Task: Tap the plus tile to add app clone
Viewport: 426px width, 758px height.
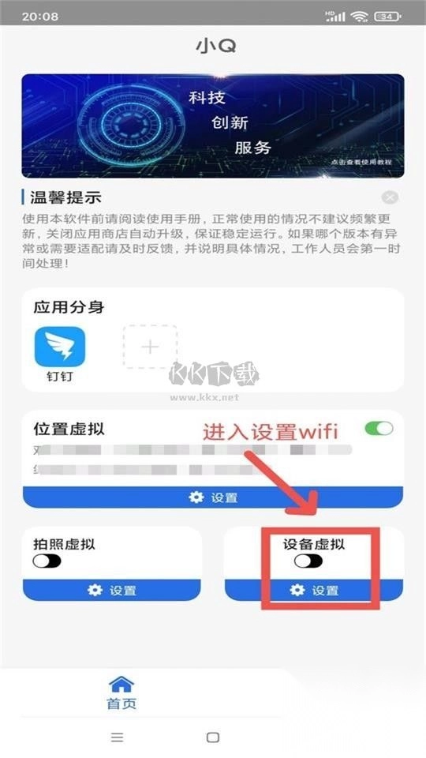Action: pos(150,347)
